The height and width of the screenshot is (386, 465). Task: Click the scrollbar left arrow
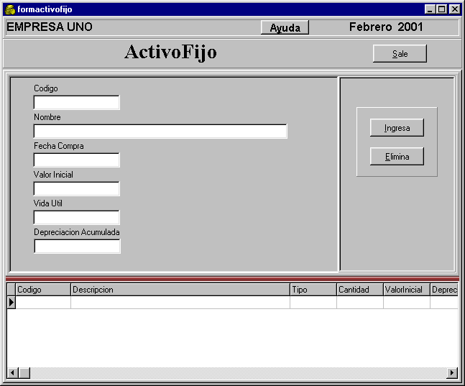12,372
